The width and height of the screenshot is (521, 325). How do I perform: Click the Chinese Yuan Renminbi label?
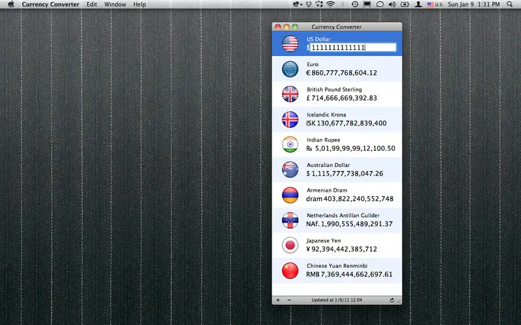337,266
